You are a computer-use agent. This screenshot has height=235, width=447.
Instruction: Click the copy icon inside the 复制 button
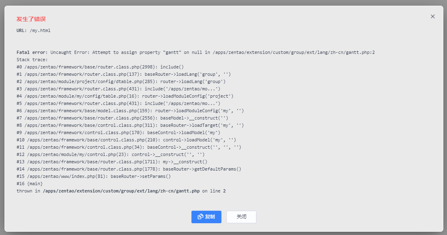pyautogui.click(x=200, y=217)
